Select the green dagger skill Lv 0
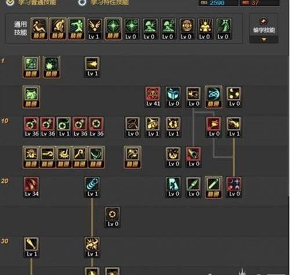This screenshot has height=275, width=290. click(x=193, y=187)
